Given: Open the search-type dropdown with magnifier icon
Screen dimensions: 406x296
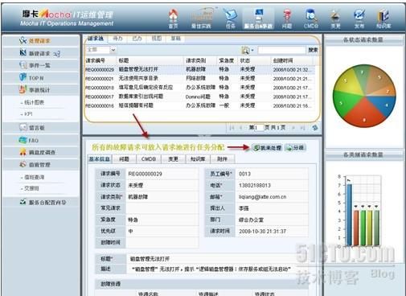Looking at the screenshot, I should click(x=248, y=50).
